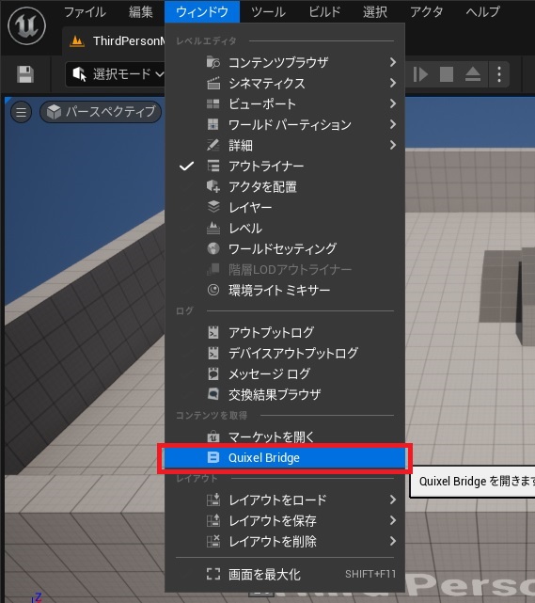Click the Quixel Bridge icon
This screenshot has width=535, height=603.
coord(212,457)
